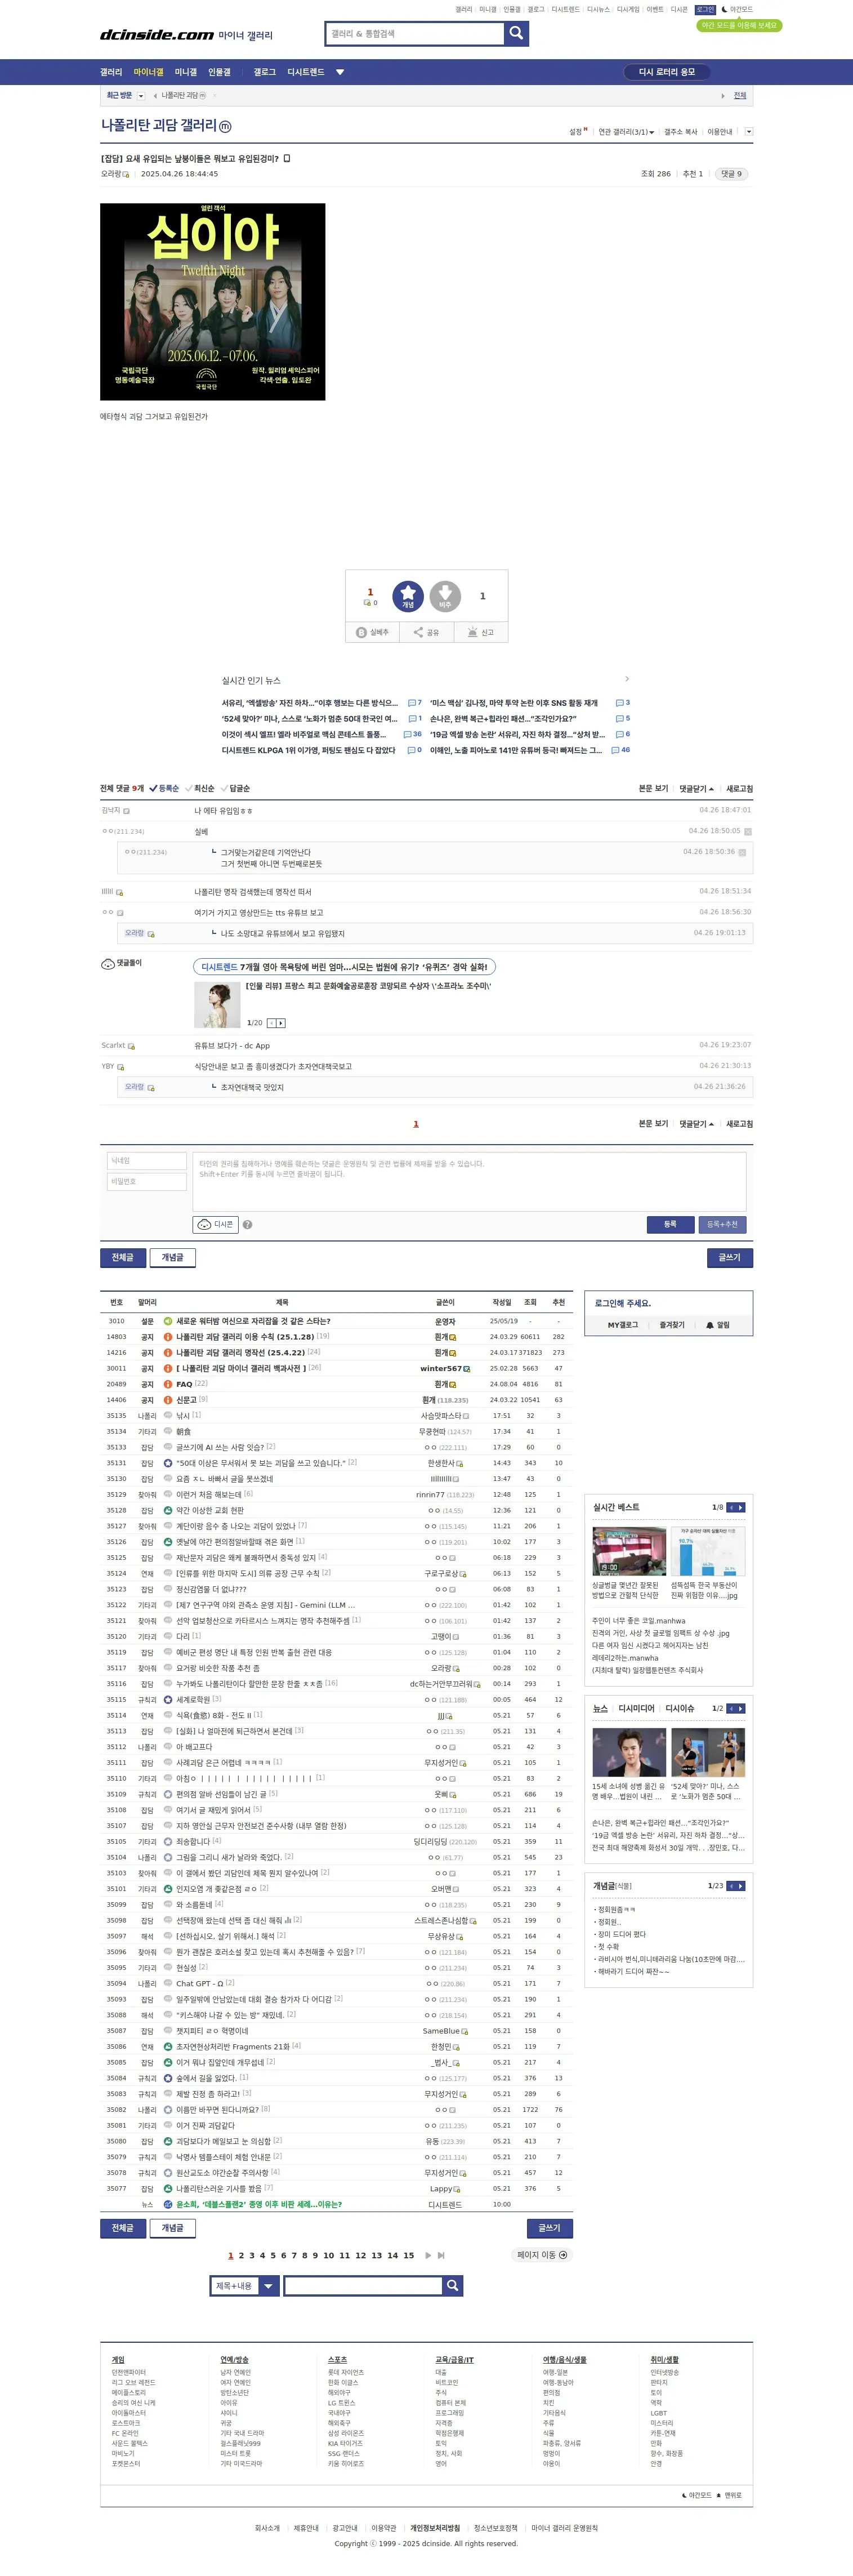Click the upper 개념글 button above the list
Screen dimensions: 853x2576
pyautogui.click(x=172, y=1257)
